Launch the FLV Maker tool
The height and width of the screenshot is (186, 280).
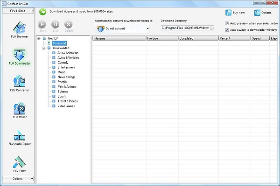coord(20,110)
